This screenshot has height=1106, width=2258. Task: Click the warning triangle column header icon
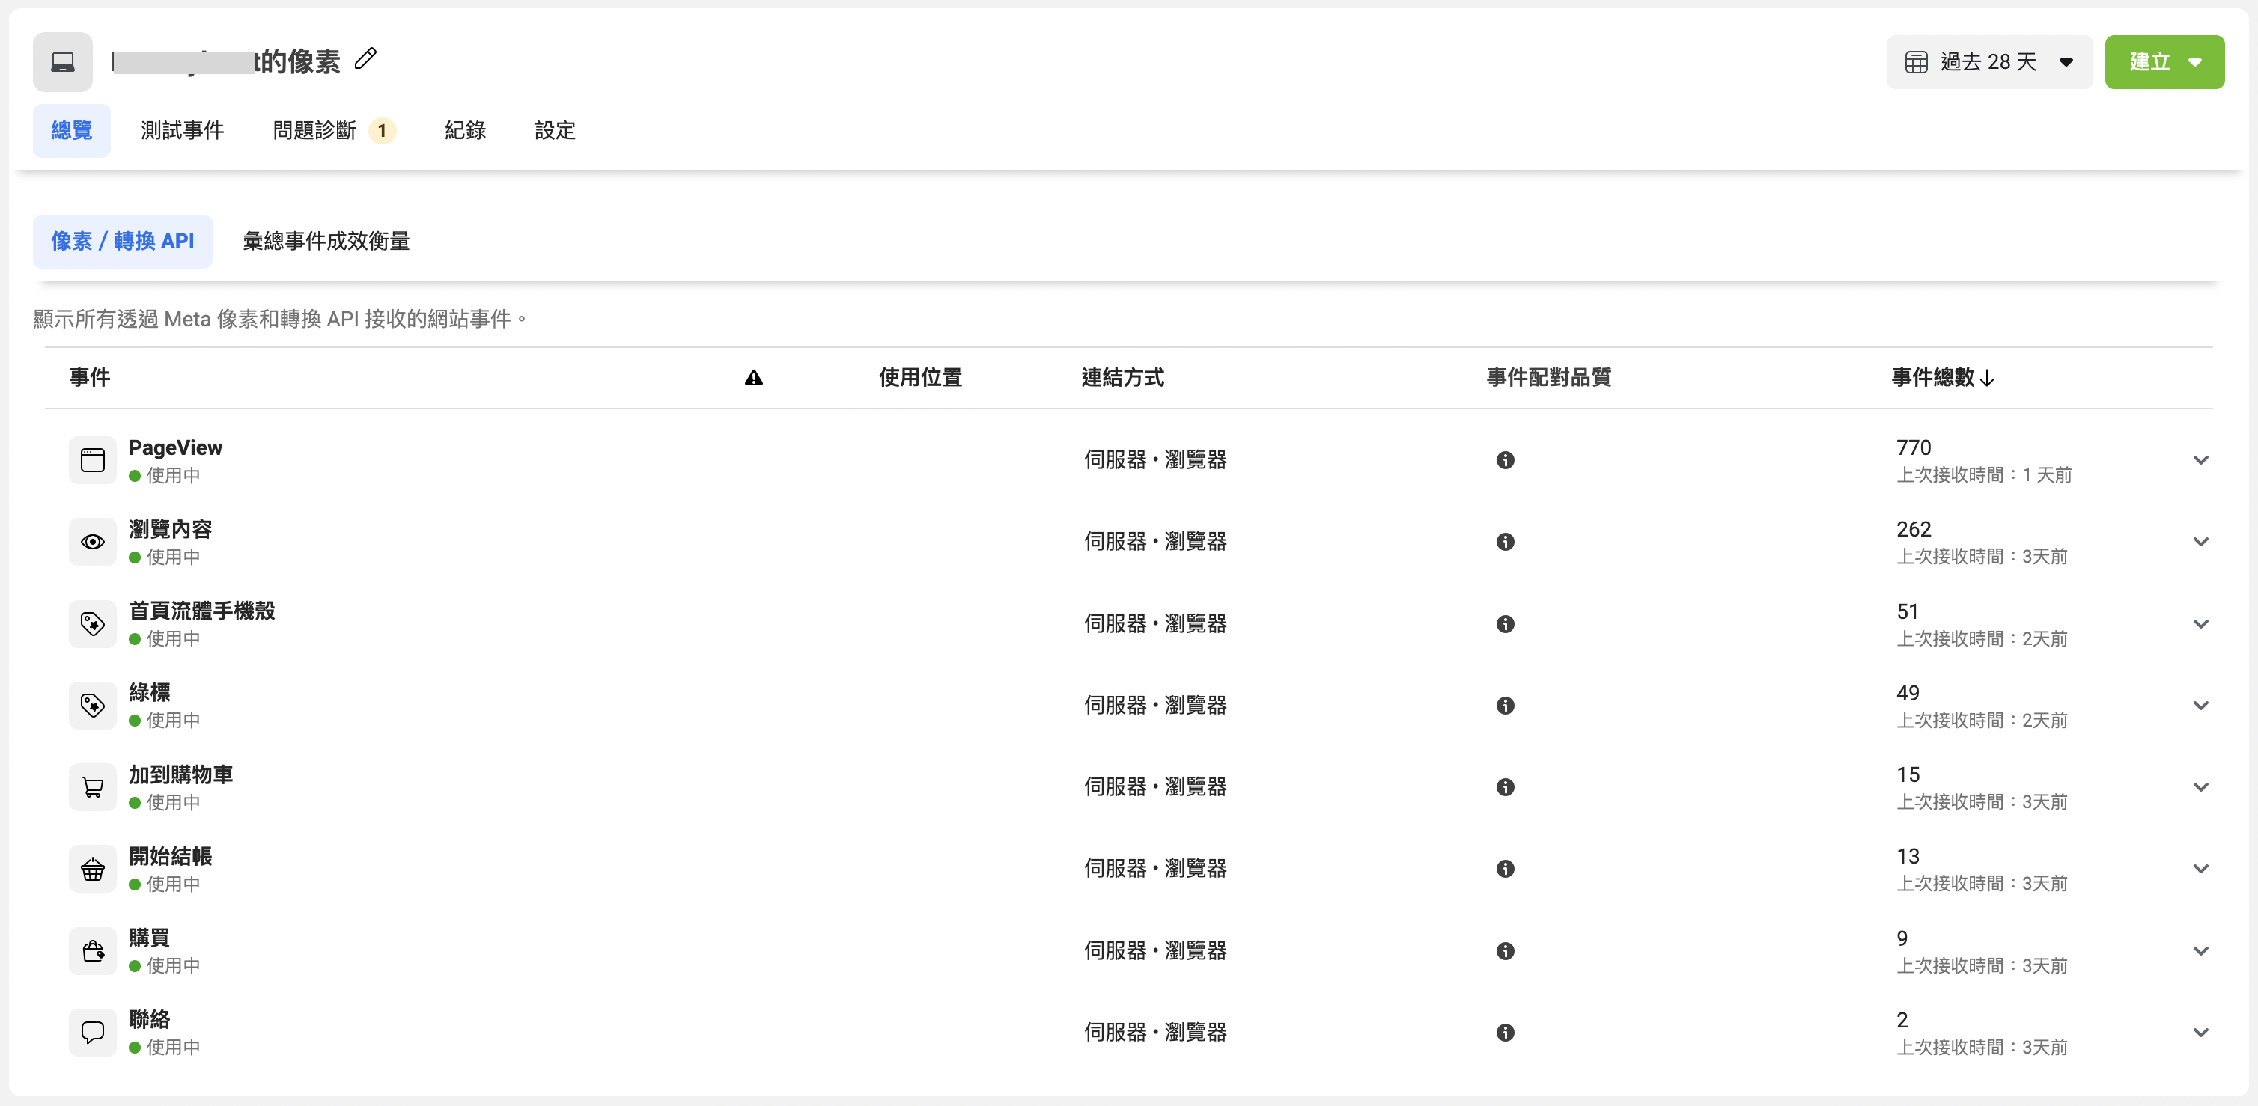point(754,378)
